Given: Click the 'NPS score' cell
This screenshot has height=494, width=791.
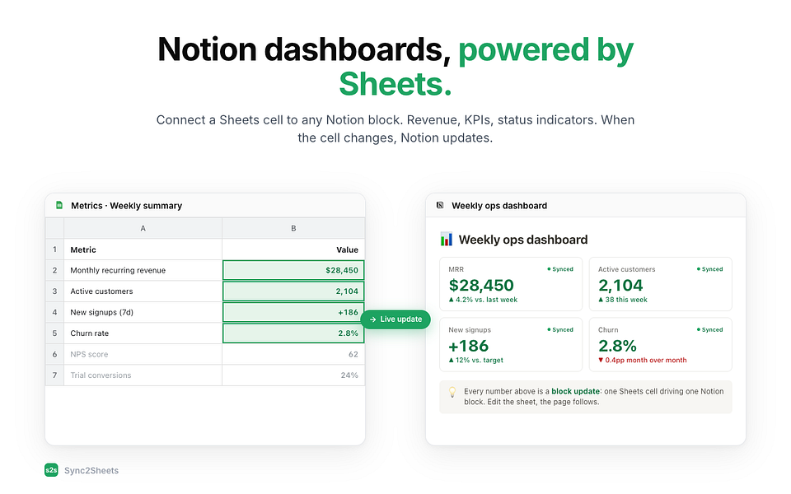Looking at the screenshot, I should pyautogui.click(x=143, y=354).
